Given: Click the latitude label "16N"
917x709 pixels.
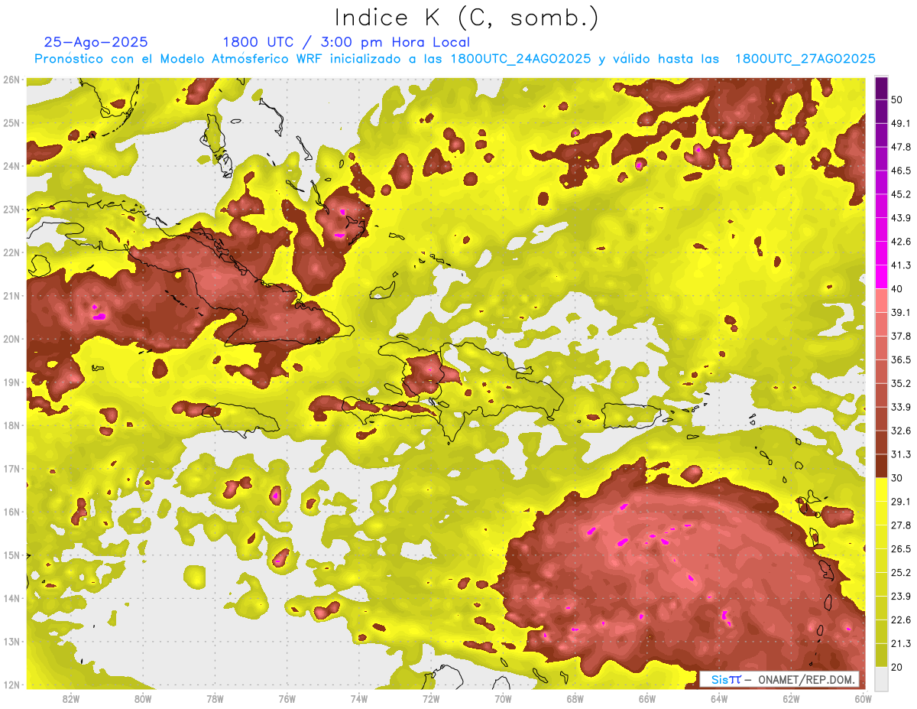Looking at the screenshot, I should pos(11,512).
